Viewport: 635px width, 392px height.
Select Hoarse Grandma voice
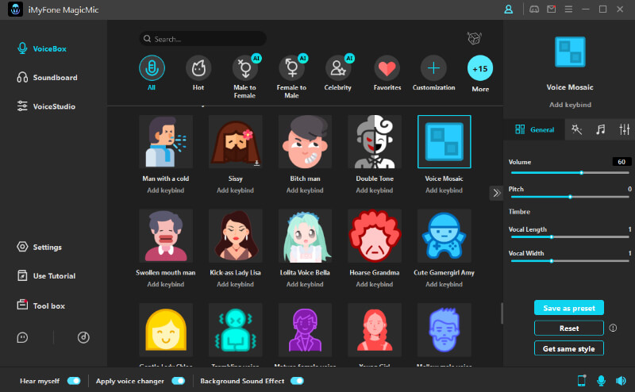[x=375, y=236]
